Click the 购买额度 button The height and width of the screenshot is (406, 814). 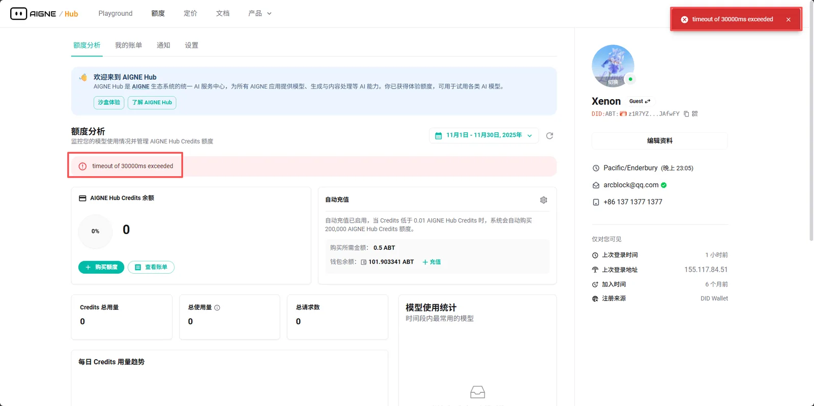pos(101,267)
